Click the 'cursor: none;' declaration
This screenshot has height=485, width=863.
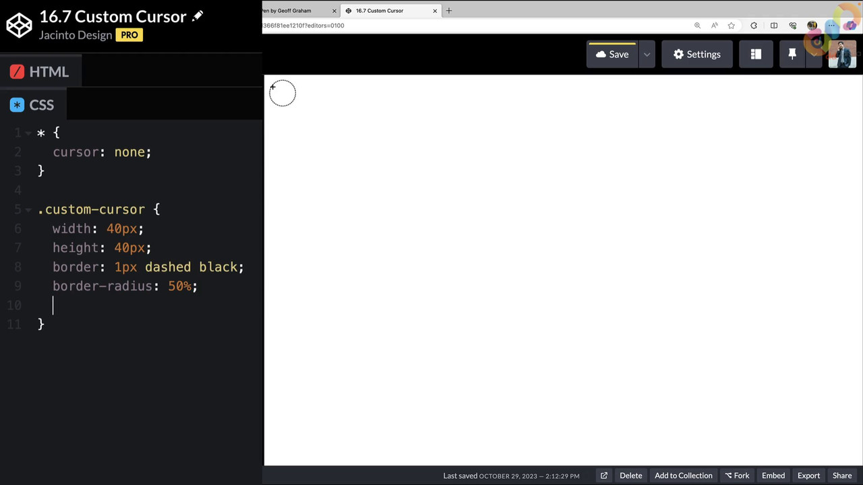pyautogui.click(x=102, y=152)
